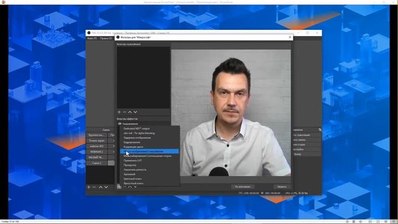
Task: Choose Коррекция цвета from filter menu
Action: [x=149, y=147]
